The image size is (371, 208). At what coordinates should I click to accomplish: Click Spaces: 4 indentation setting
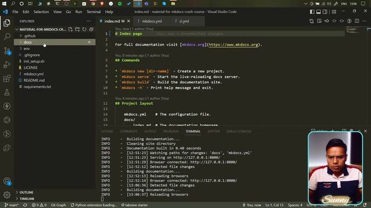point(295,205)
